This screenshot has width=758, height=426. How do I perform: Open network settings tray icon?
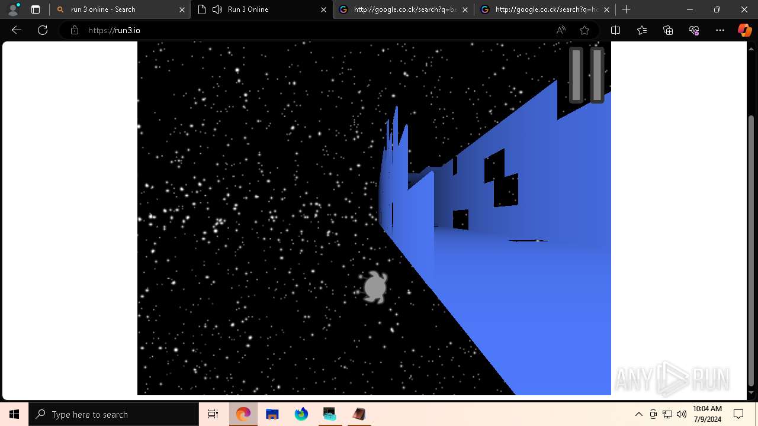pos(667,414)
